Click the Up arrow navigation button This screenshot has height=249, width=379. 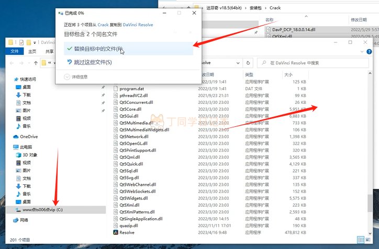pos(36,63)
